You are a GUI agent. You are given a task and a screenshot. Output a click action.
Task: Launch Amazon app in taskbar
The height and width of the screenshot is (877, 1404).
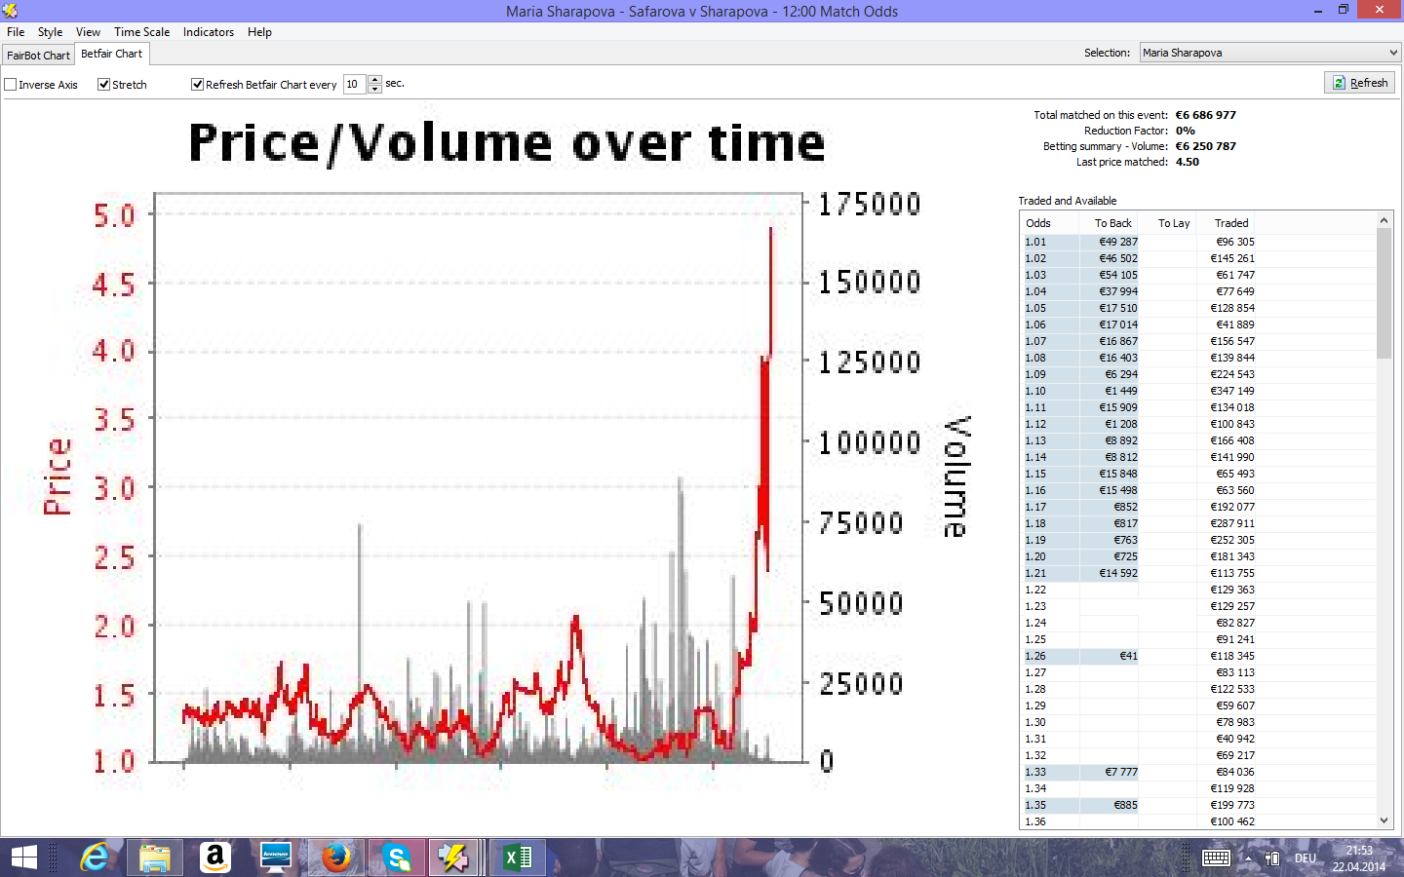coord(214,858)
